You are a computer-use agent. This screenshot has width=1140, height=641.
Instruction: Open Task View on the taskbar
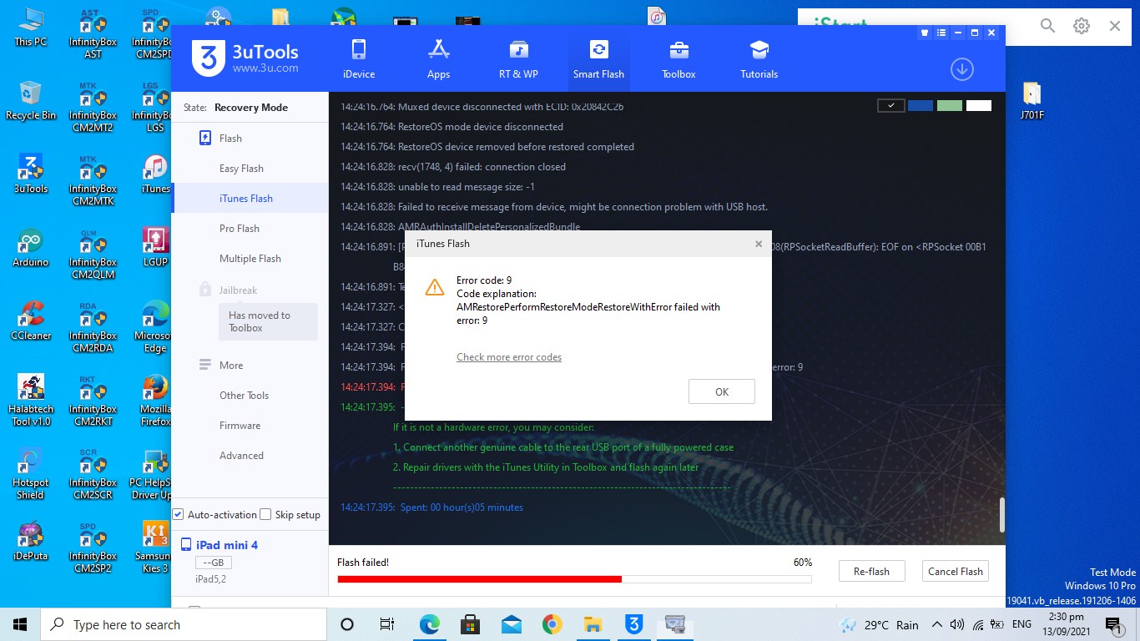coord(387,624)
